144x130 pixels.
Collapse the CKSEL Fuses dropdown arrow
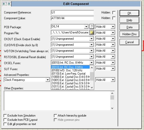[x=91, y=63]
